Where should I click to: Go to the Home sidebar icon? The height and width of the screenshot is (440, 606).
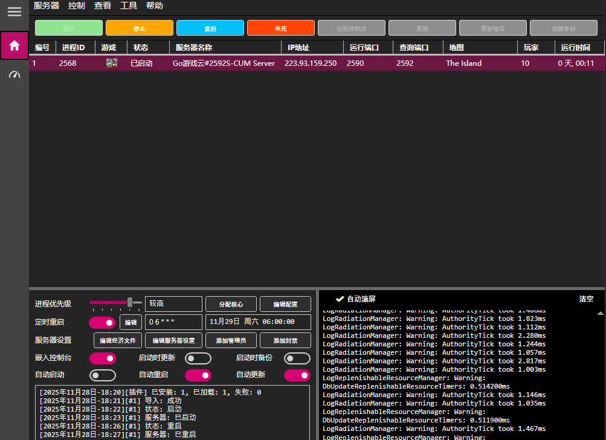[15, 45]
